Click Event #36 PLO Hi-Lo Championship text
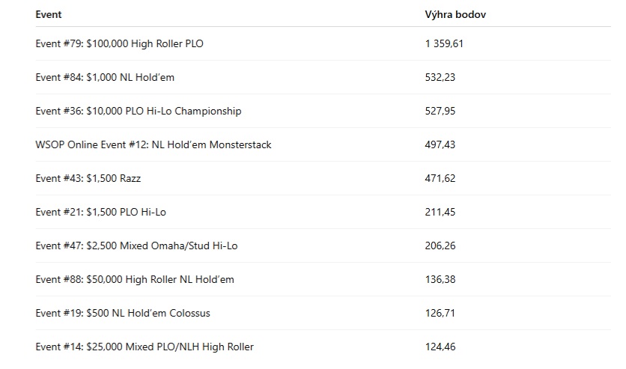626x369 pixels. (138, 111)
